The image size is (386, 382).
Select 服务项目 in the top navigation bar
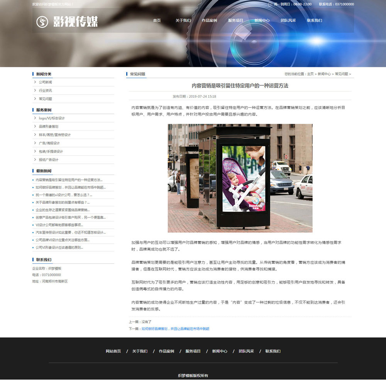point(235,20)
